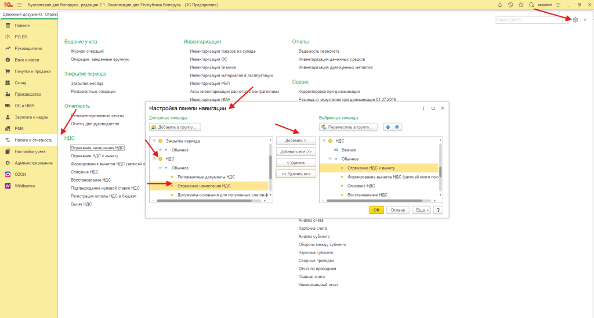Click the РМК sidebar icon

[x=8, y=128]
